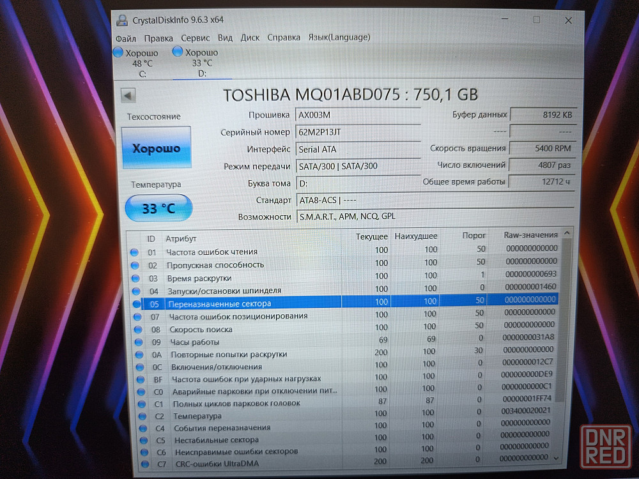Image resolution: width=639 pixels, height=479 pixels.
Task: Open the Диск menu
Action: (x=250, y=38)
